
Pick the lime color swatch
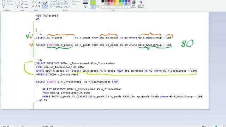(x=120, y=4)
